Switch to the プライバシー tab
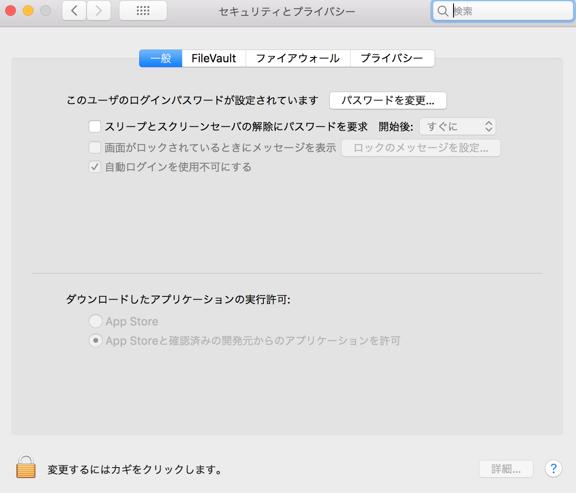Image resolution: width=576 pixels, height=493 pixels. (x=392, y=58)
